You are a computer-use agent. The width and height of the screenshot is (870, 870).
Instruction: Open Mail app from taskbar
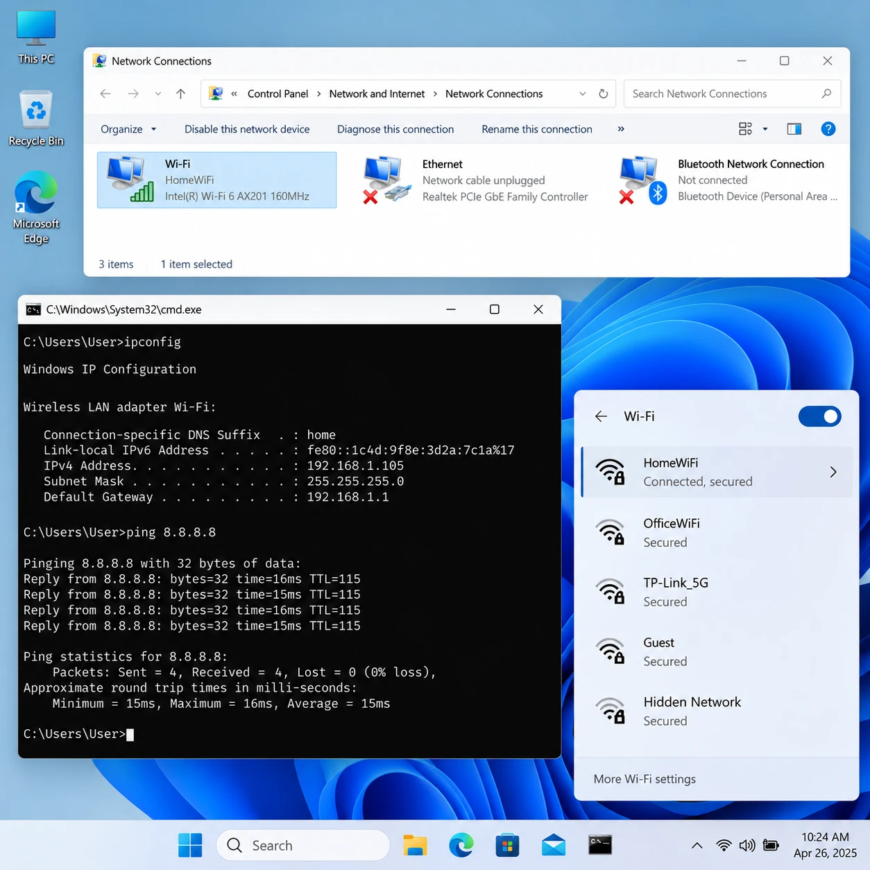coord(554,845)
